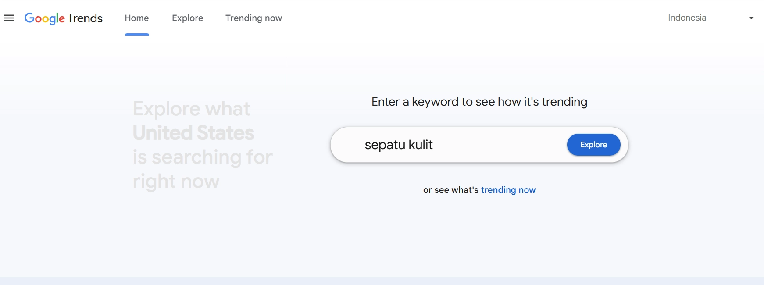Click the Trends text in the header
The height and width of the screenshot is (285, 764).
click(86, 18)
